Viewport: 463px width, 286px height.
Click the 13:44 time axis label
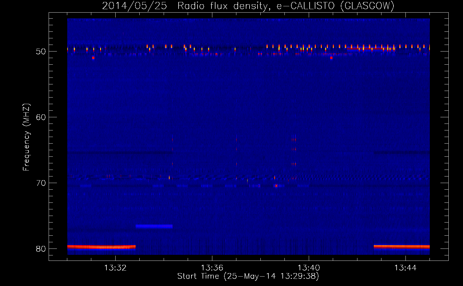405,268
